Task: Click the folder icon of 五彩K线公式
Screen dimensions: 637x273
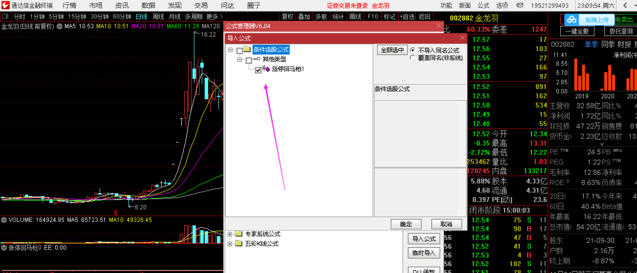Action: click(238, 243)
